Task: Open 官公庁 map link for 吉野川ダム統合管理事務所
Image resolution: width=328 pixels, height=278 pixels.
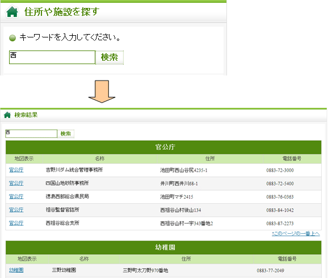Action: coord(16,170)
